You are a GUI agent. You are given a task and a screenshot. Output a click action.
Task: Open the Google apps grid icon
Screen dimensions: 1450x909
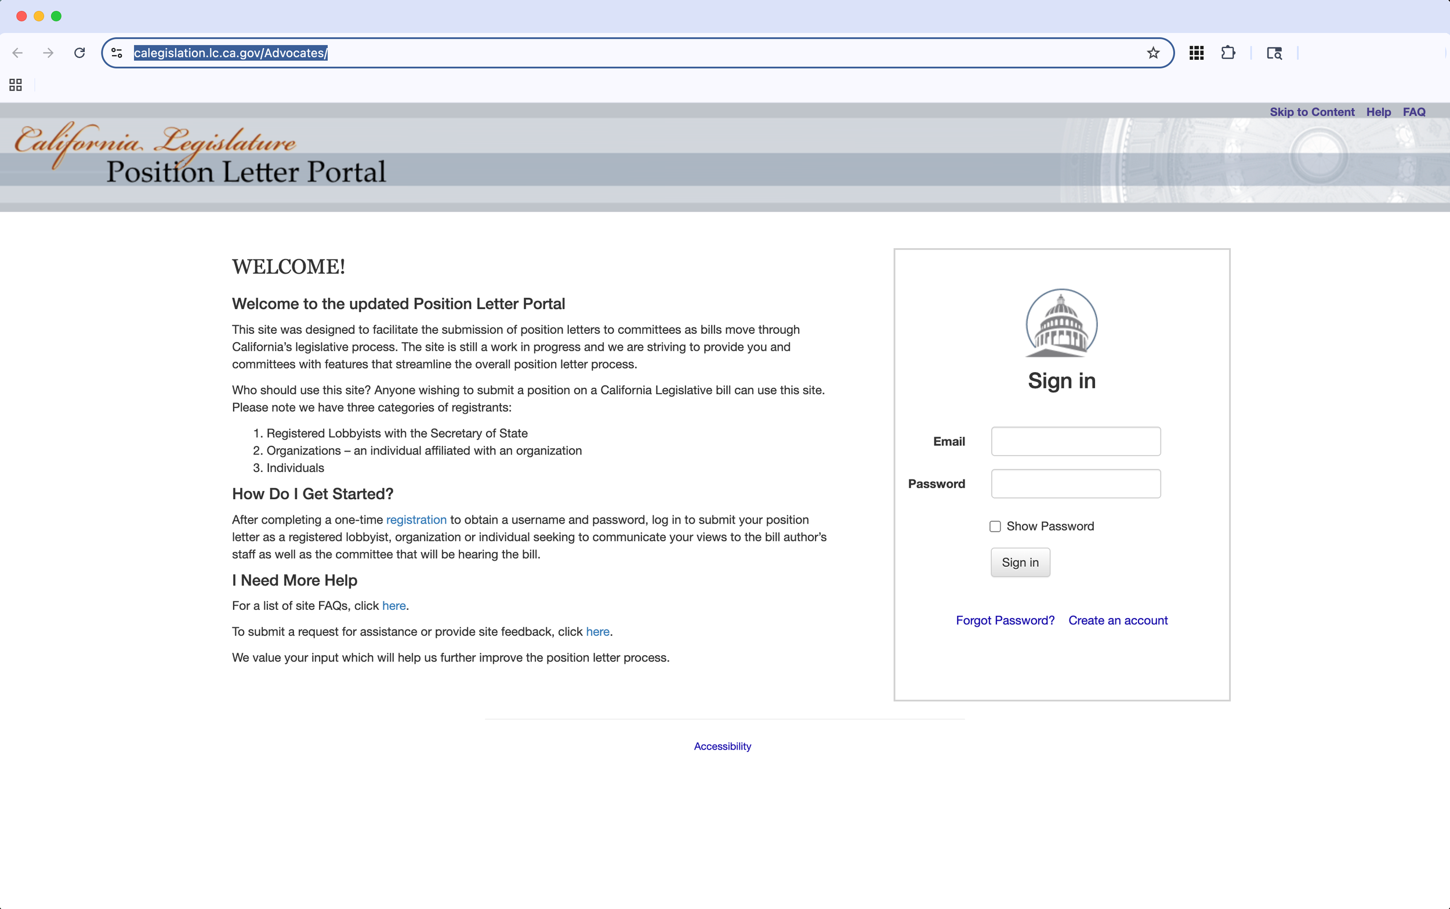[x=1195, y=53]
